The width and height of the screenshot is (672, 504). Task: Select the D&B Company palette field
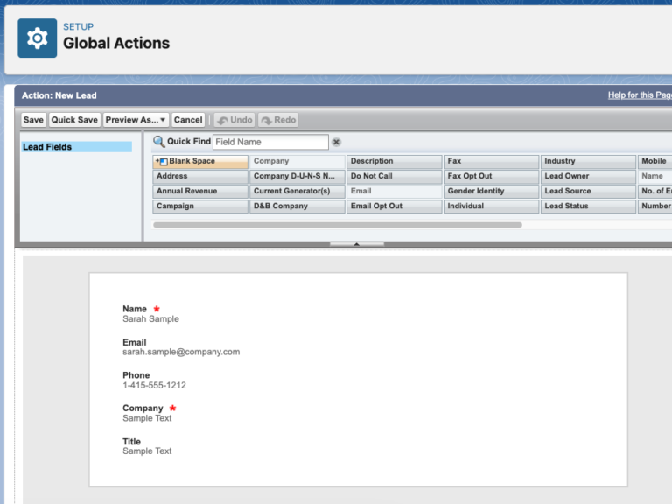297,206
